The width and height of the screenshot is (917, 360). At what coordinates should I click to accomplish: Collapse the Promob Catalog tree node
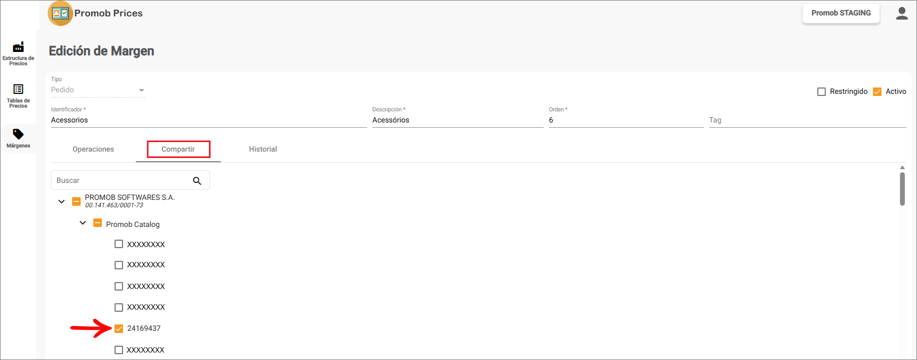83,223
